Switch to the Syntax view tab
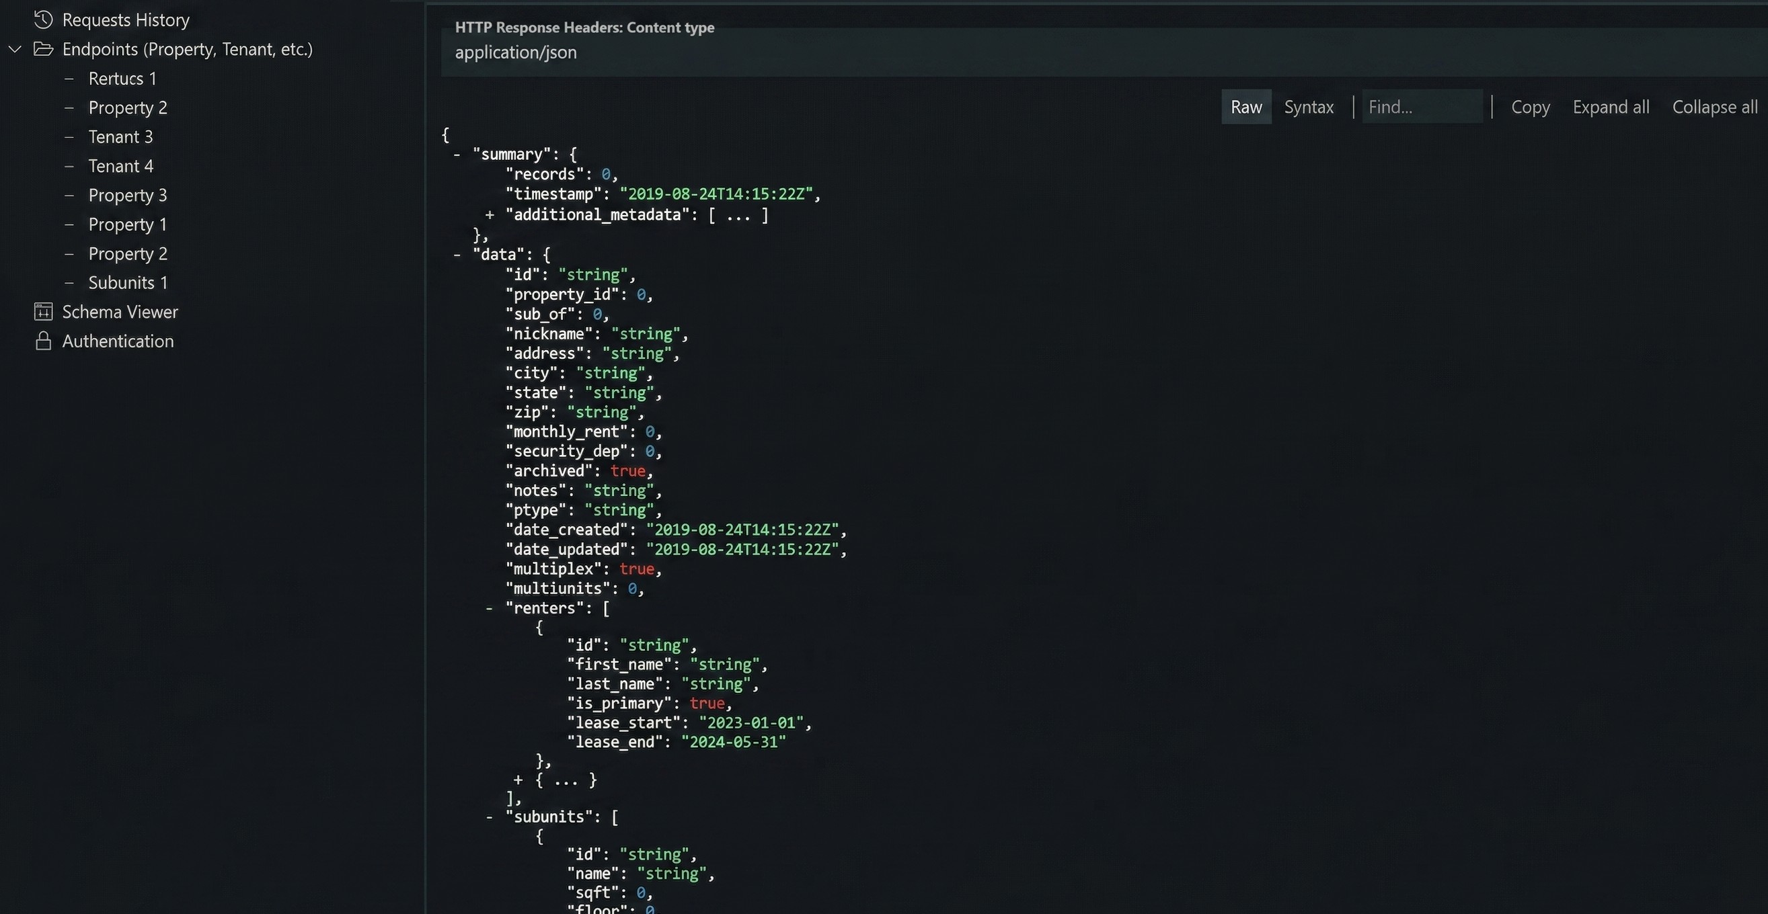Screen dimensions: 1768x914 click(x=1308, y=106)
